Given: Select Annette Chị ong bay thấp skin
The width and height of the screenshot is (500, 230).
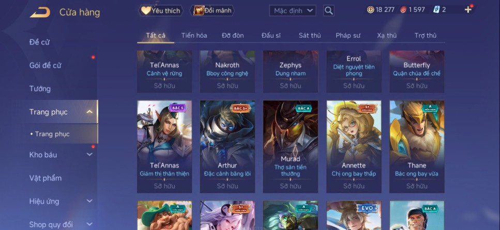Looking at the screenshot, I should point(354,146).
